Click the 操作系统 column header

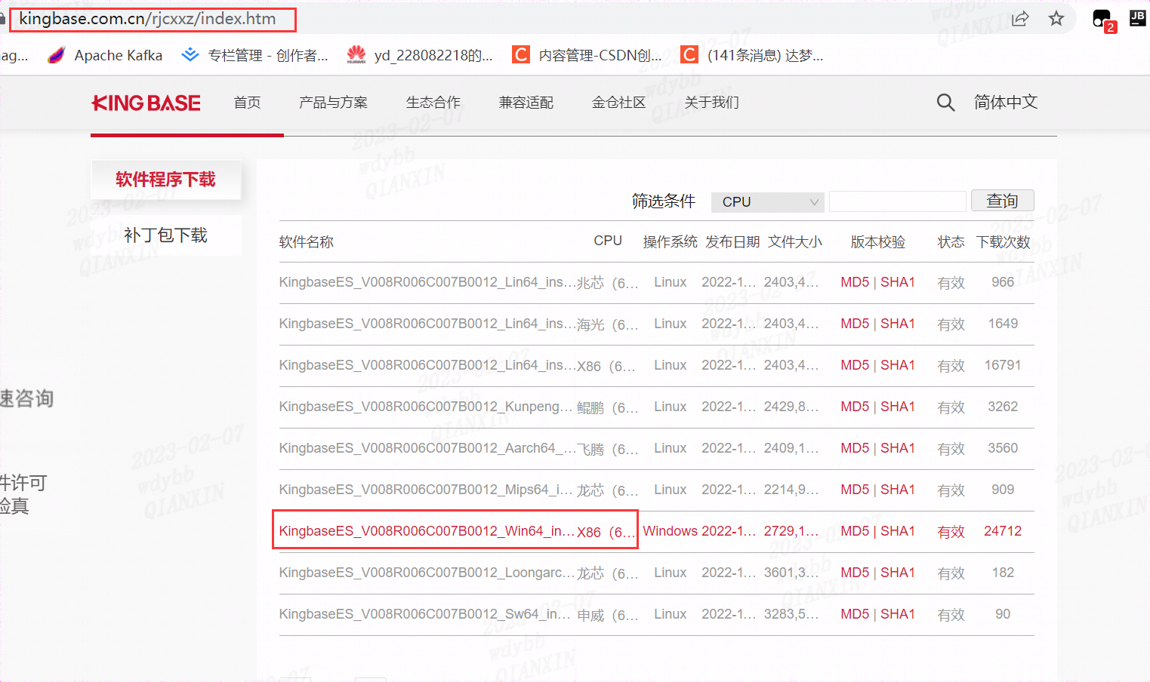point(671,242)
